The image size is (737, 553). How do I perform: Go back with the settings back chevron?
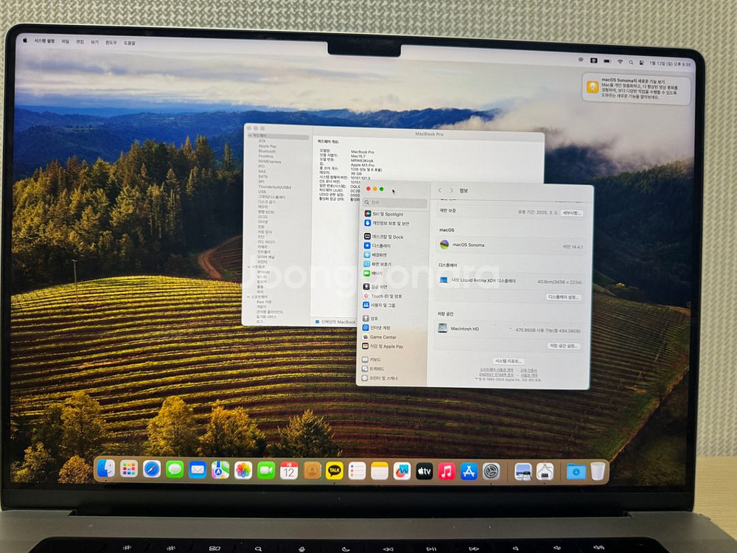coord(440,190)
